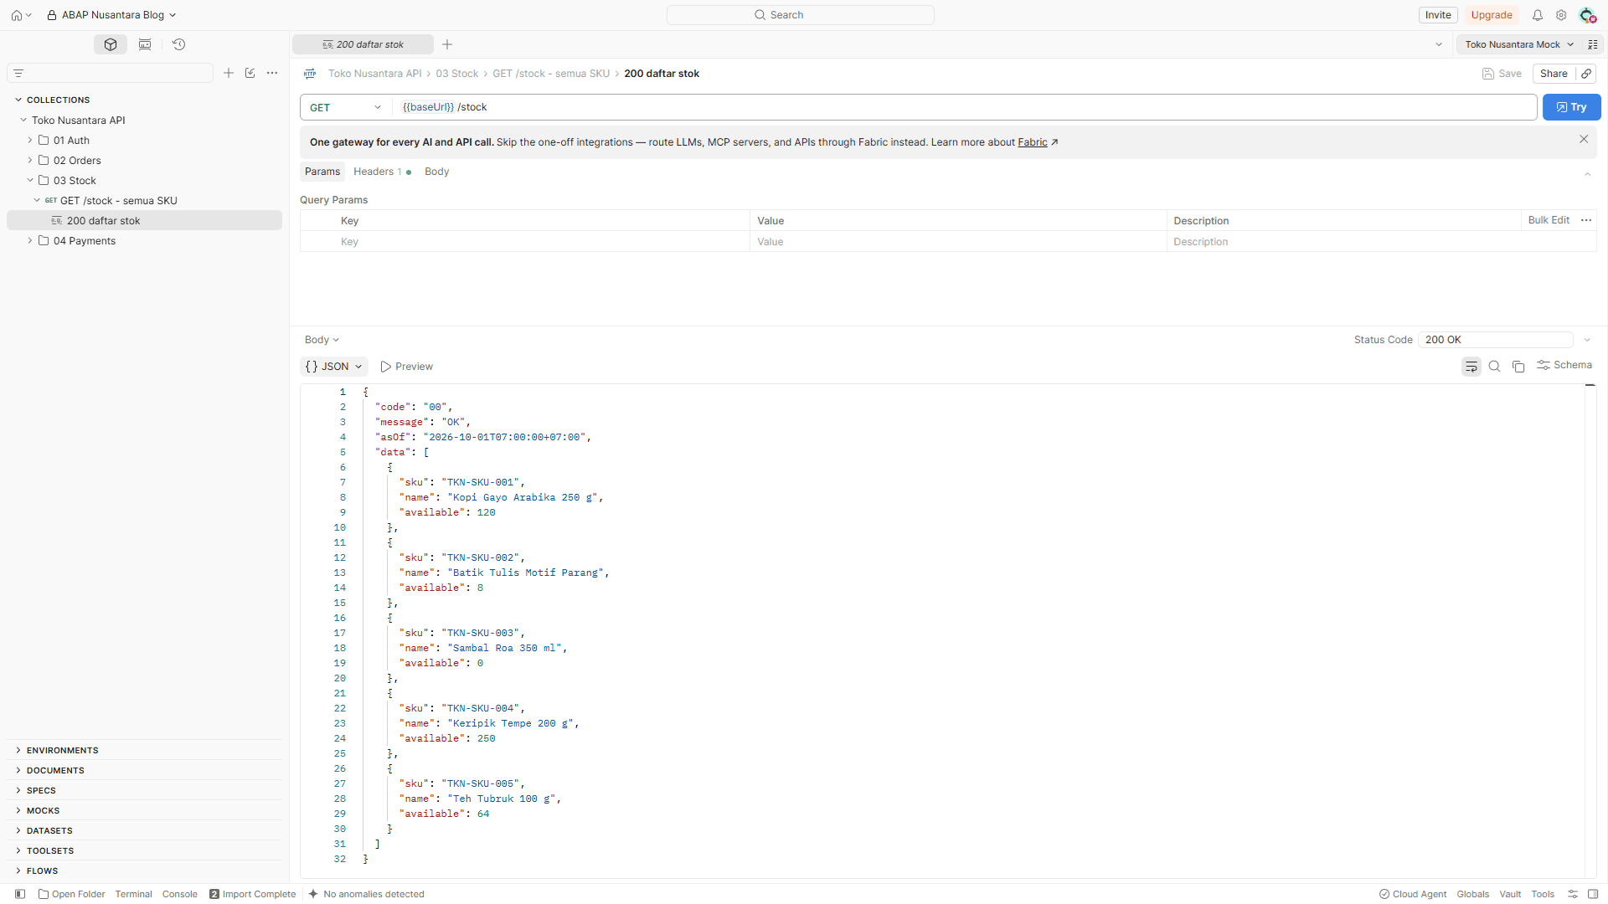Collapse the 03 Stock folder
Viewport: 1608px width, 904px height.
(30, 180)
